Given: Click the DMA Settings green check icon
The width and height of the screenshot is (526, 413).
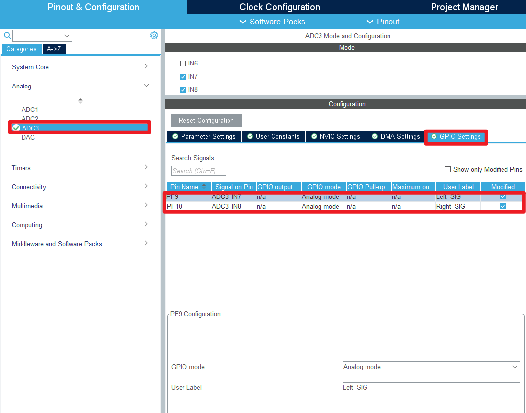Looking at the screenshot, I should (x=375, y=136).
